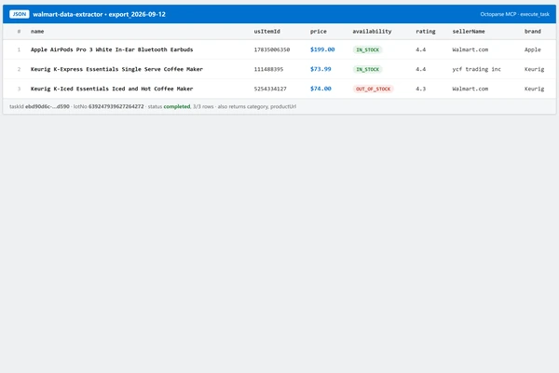
Task: Click the usItemId column header
Action: (266, 32)
